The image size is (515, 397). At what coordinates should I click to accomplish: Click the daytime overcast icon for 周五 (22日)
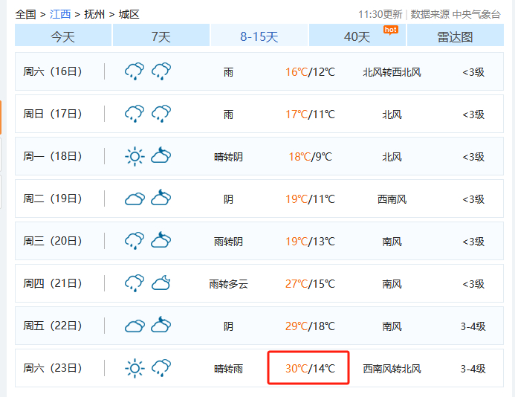click(135, 326)
